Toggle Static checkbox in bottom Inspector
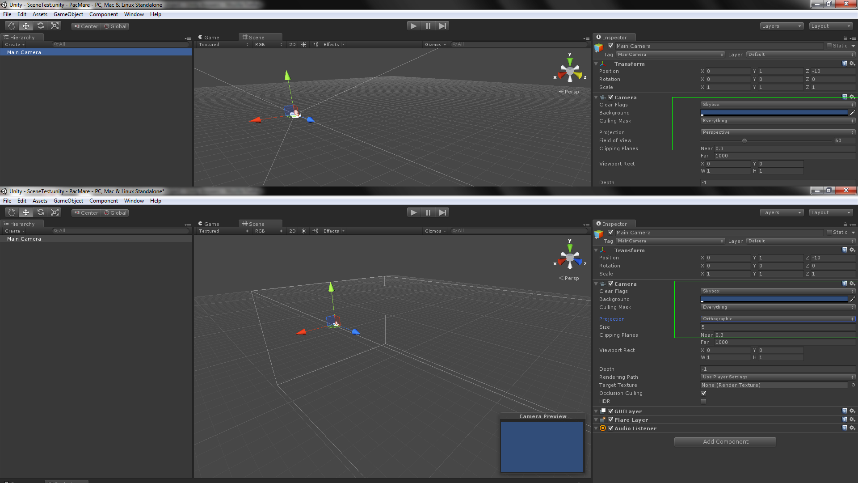 [829, 232]
